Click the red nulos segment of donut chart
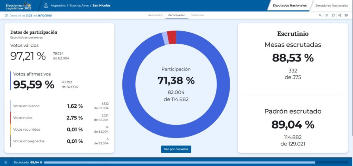The width and height of the screenshot is (353, 166). pos(172,37)
